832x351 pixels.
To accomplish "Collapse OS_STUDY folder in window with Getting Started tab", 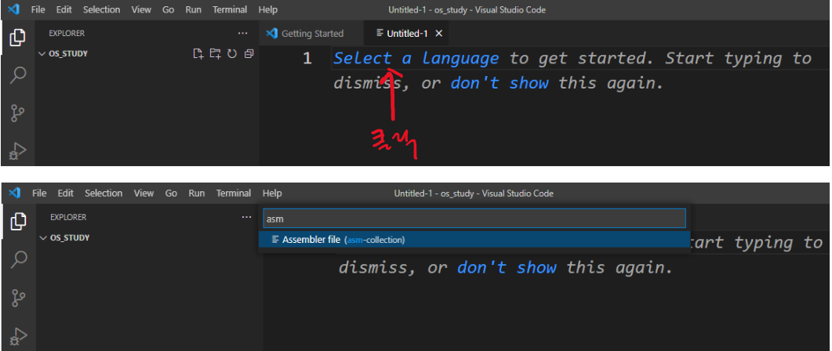I will coord(43,53).
